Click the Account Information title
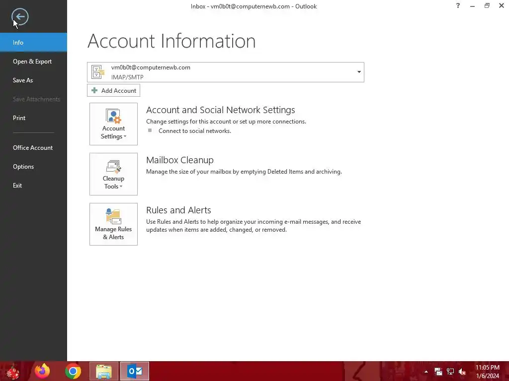509x381 pixels. pos(171,41)
